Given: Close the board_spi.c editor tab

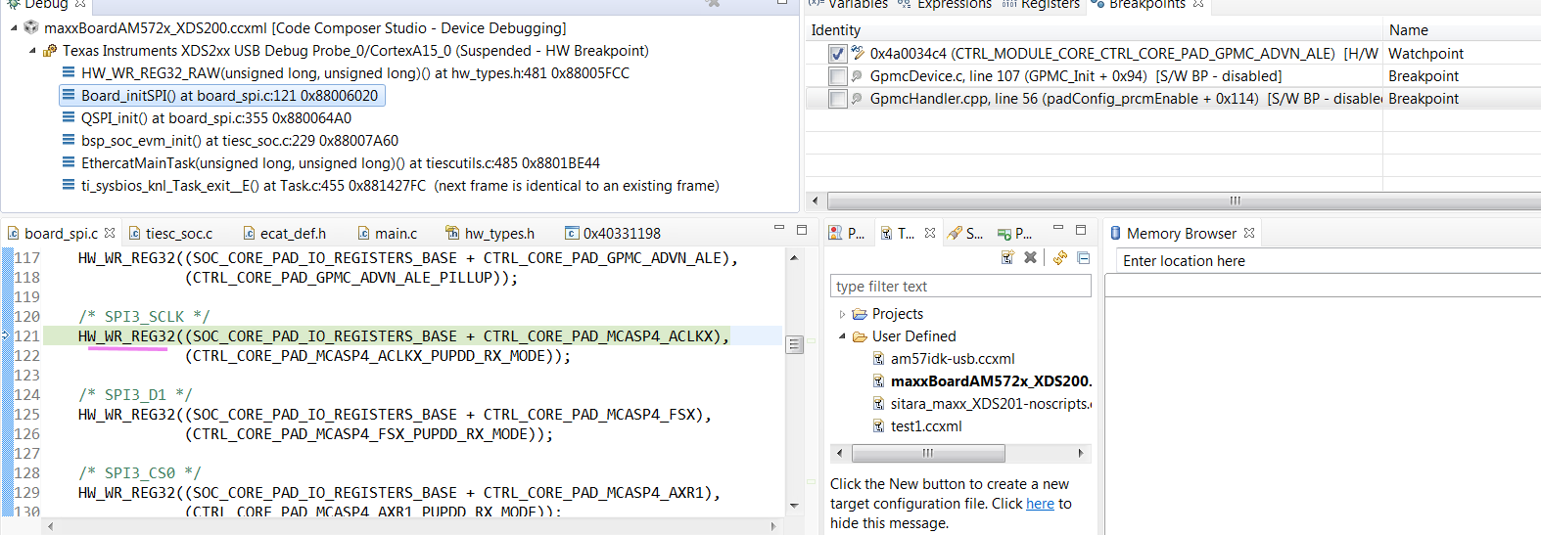Looking at the screenshot, I should pos(110,233).
